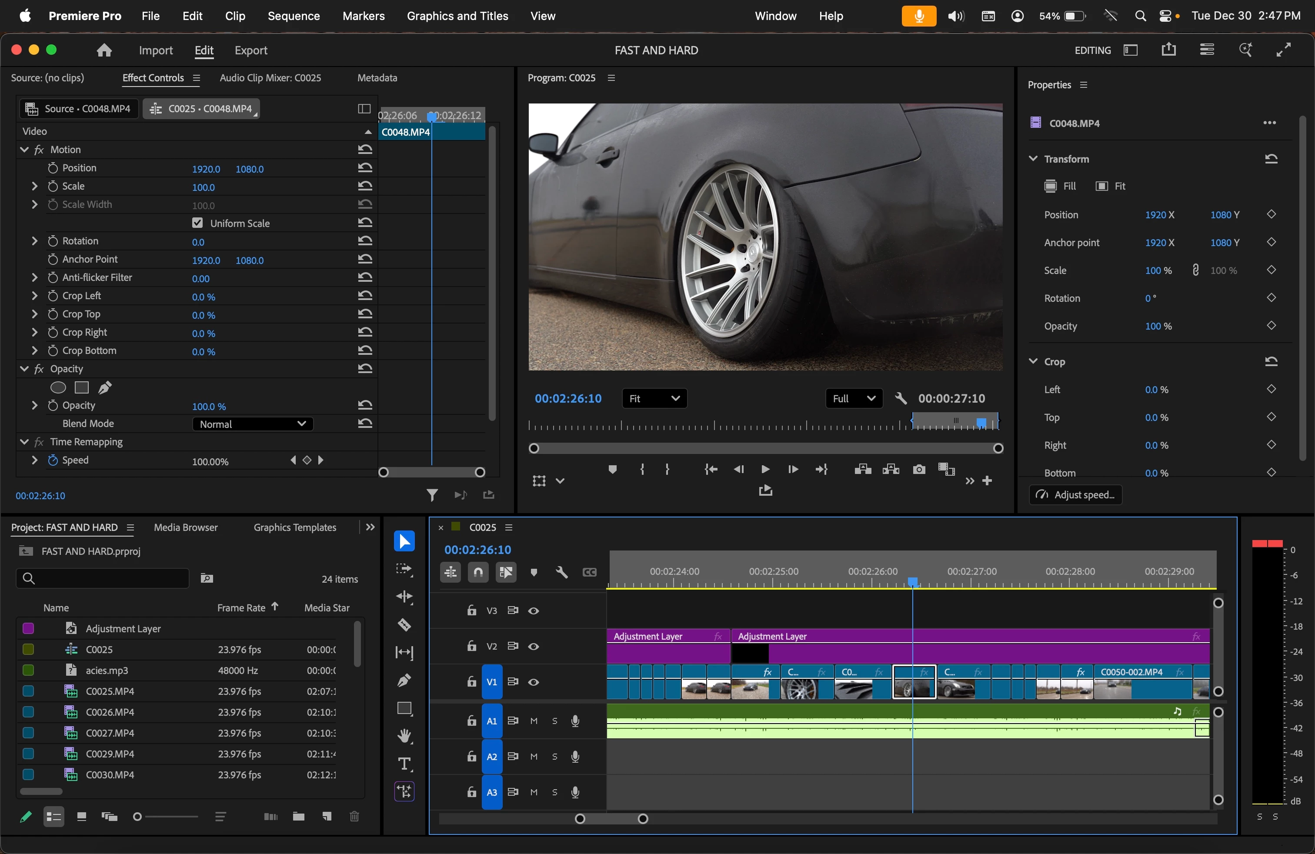The image size is (1315, 854).
Task: Play the program monitor
Action: [x=765, y=470]
